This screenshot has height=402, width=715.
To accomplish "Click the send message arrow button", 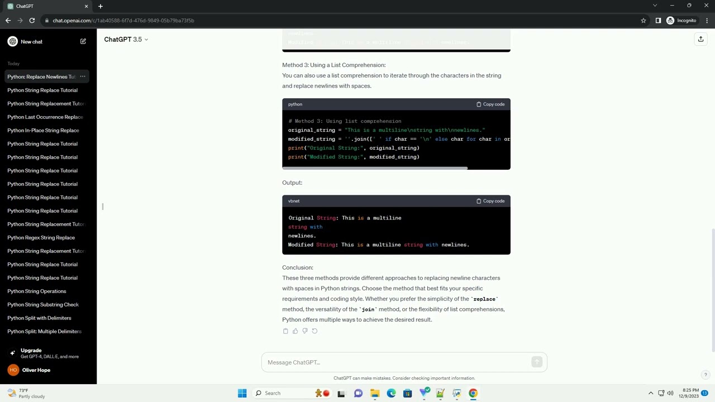I will (x=537, y=362).
